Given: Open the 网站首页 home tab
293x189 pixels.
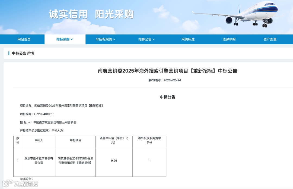Looking at the screenshot, I should click(x=24, y=39).
